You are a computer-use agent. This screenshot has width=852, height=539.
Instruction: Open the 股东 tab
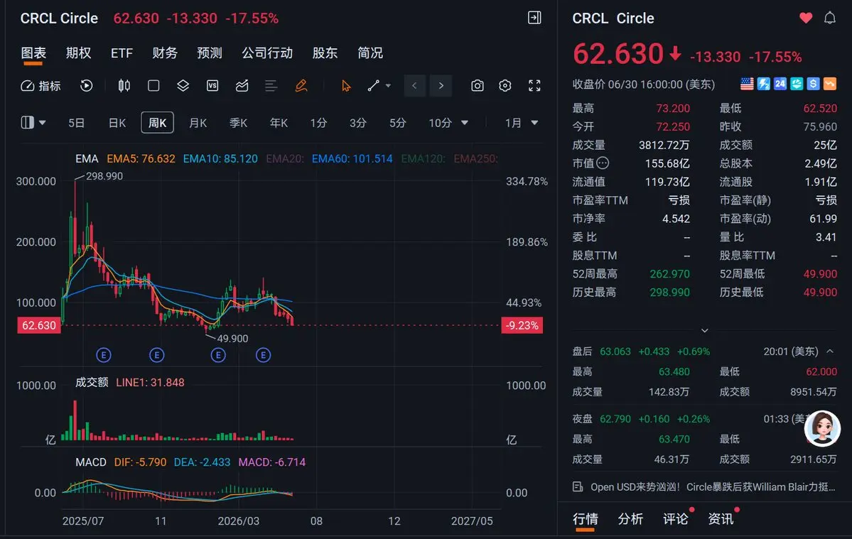[325, 53]
